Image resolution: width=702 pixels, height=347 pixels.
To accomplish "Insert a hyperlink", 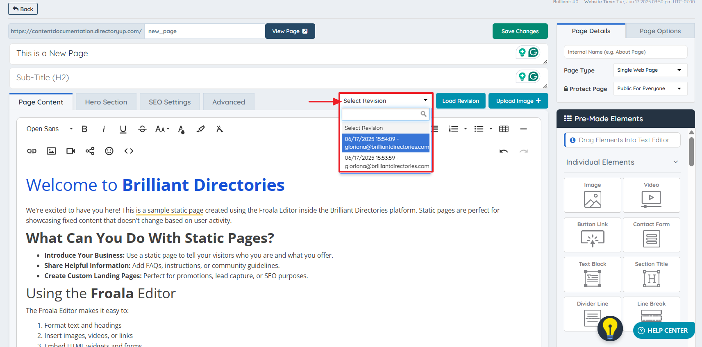I will [x=32, y=151].
